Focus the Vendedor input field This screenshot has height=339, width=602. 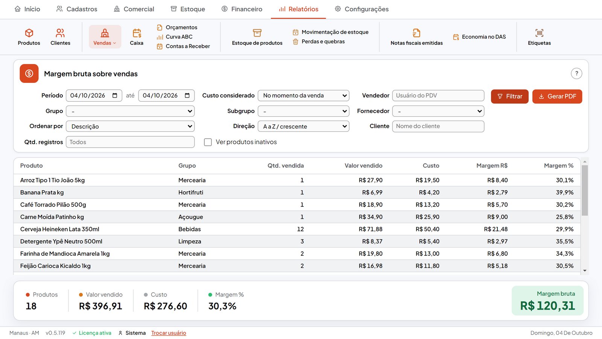click(438, 96)
